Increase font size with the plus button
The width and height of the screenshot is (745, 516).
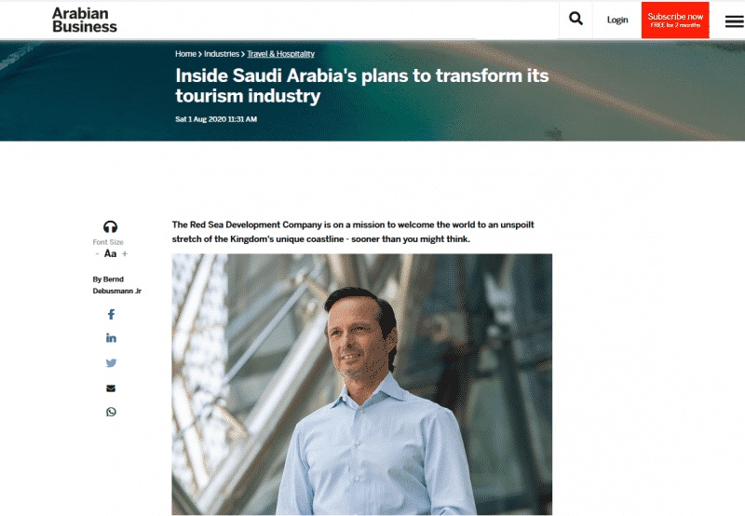(x=125, y=253)
